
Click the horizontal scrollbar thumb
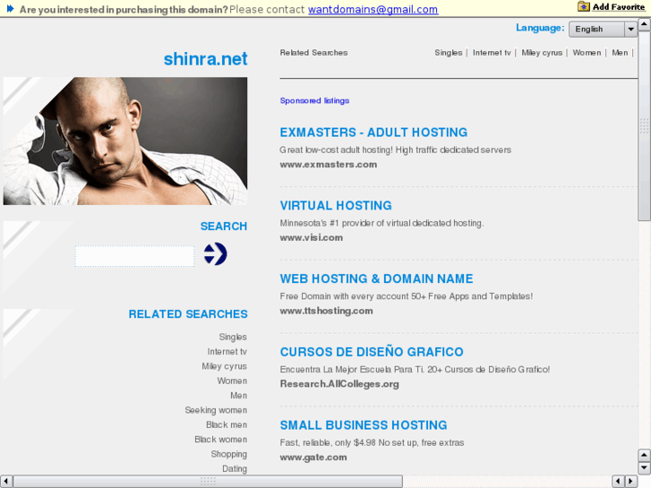pyautogui.click(x=208, y=482)
